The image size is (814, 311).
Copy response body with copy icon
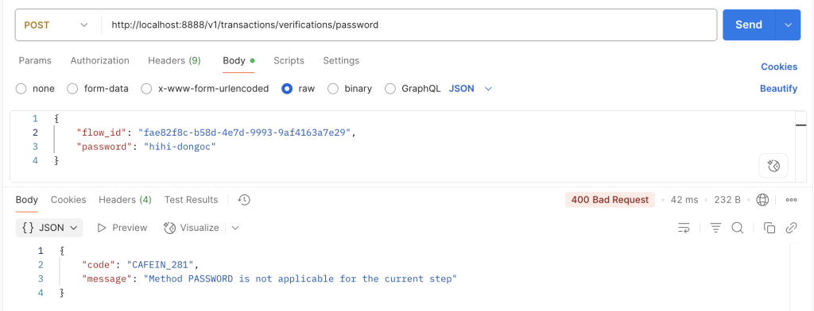point(769,228)
